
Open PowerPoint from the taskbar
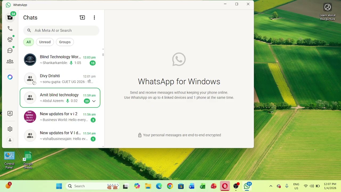pos(214,186)
